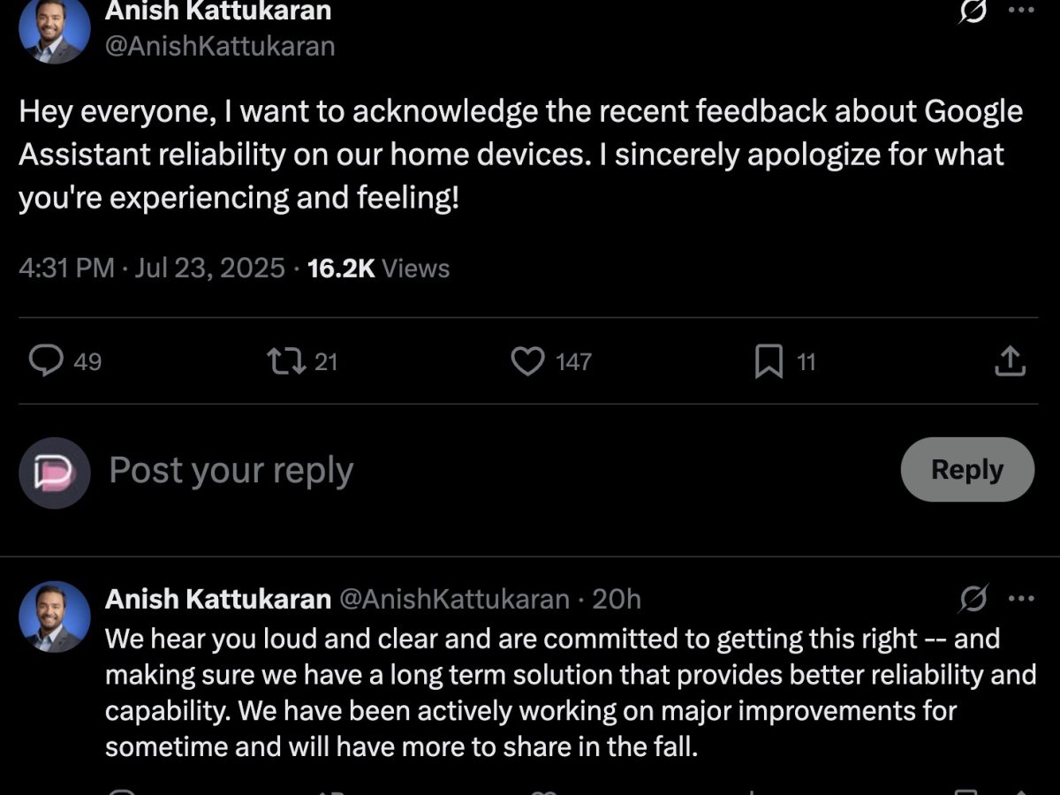The image size is (1060, 795).
Task: Click Anish Kattukaran's avatar on the reply tweet
Action: 55,617
